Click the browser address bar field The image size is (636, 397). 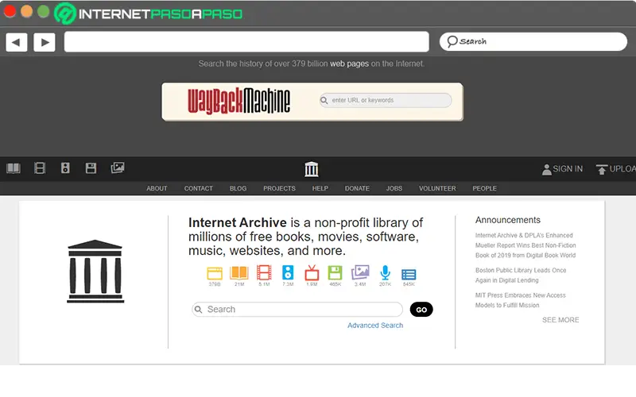click(x=246, y=42)
